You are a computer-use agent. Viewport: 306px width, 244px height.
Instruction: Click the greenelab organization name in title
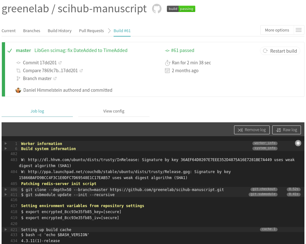[x=25, y=9]
